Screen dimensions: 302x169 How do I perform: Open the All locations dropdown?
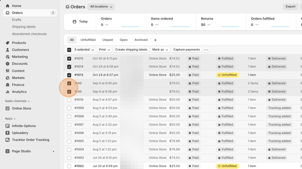click(101, 7)
